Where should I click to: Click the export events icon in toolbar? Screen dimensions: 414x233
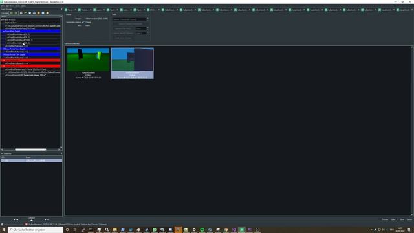click(x=34, y=13)
